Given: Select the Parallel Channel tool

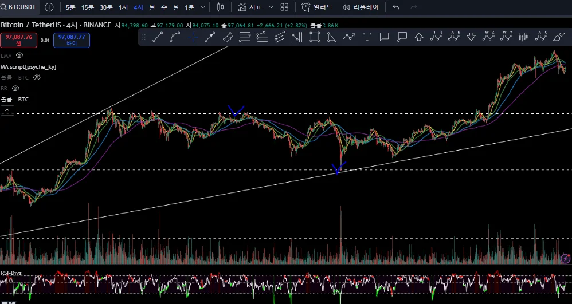Looking at the screenshot, I should (280, 37).
